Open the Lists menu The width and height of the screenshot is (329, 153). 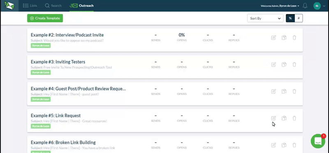tap(30, 6)
